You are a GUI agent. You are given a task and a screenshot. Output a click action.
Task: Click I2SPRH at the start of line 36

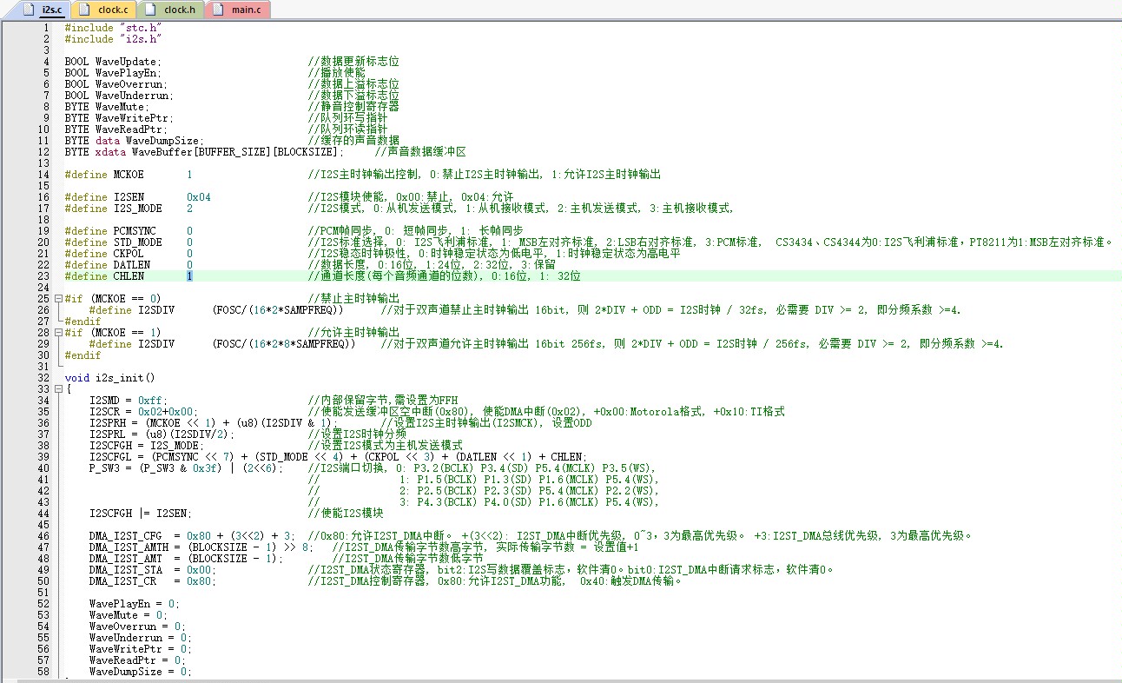[x=107, y=422]
